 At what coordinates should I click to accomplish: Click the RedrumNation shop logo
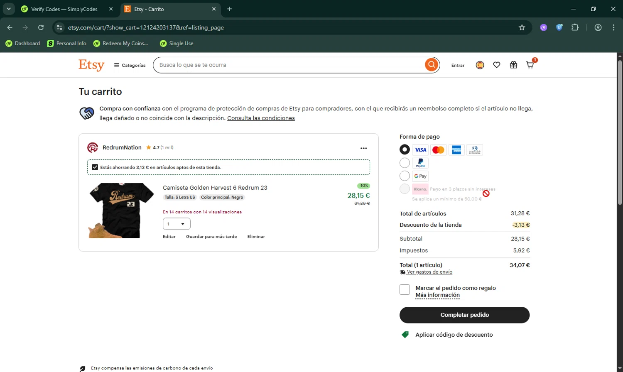[92, 147]
